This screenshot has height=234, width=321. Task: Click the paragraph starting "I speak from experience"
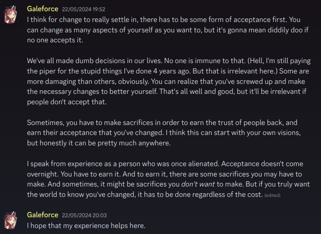pyautogui.click(x=168, y=179)
